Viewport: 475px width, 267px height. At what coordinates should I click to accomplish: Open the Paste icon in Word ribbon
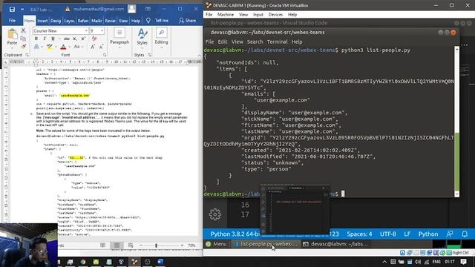(x=12, y=34)
